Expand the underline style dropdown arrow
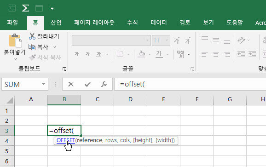The height and width of the screenshot is (167, 266). [x=107, y=54]
